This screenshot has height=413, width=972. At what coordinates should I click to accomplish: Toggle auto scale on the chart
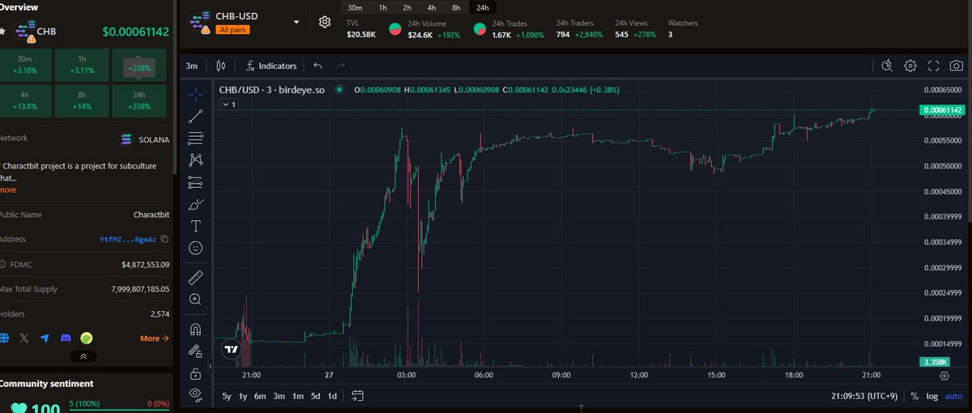coord(953,396)
